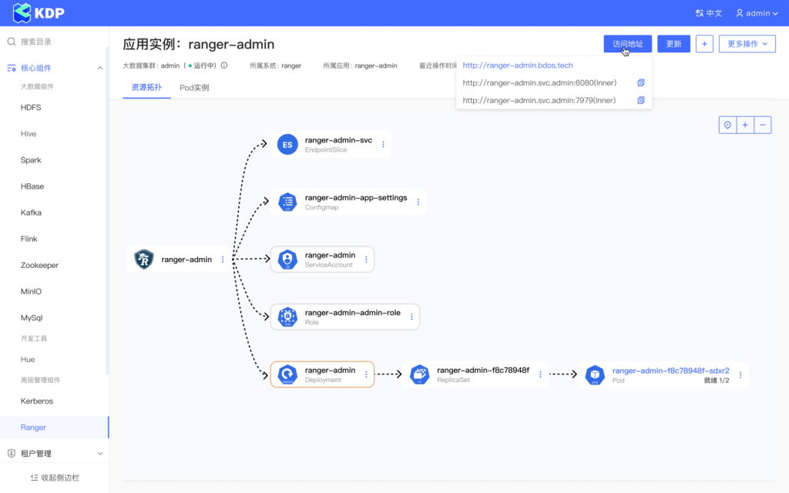Open more menu of Pod node
Viewport: 789px width, 493px height.
[740, 375]
